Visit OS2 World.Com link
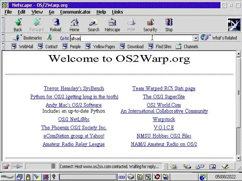Screen dimensions: 242x181 click(164, 105)
